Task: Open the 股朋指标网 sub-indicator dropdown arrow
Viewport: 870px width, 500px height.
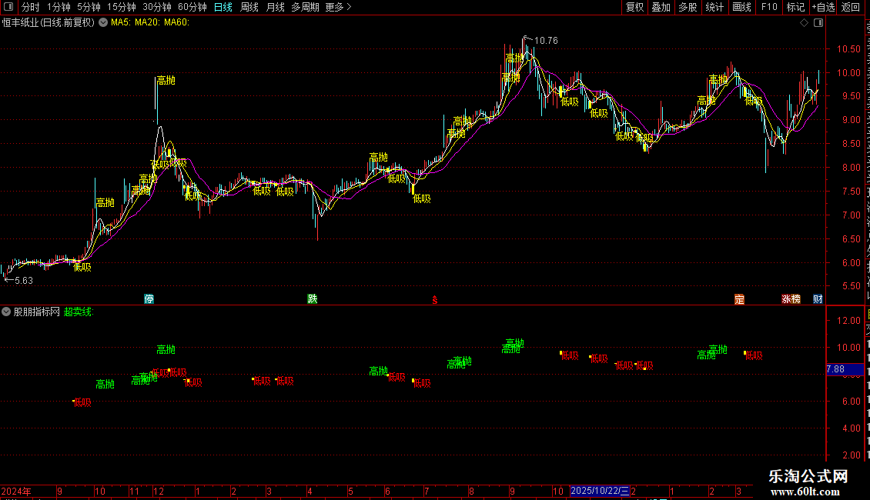Action: point(6,312)
